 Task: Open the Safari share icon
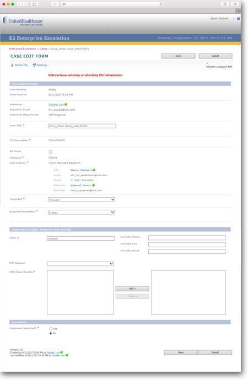225,4
